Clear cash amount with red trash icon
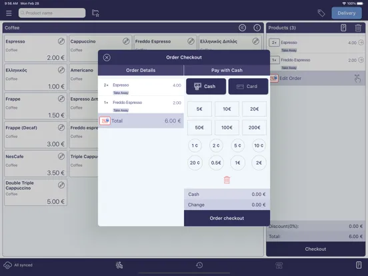The height and width of the screenshot is (276, 368). tap(227, 180)
